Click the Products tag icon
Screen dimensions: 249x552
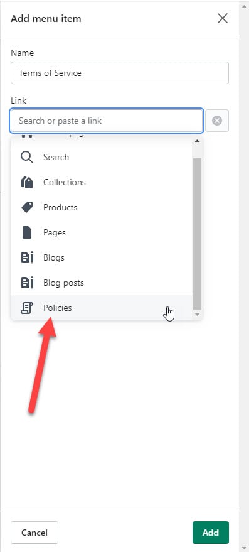27,207
